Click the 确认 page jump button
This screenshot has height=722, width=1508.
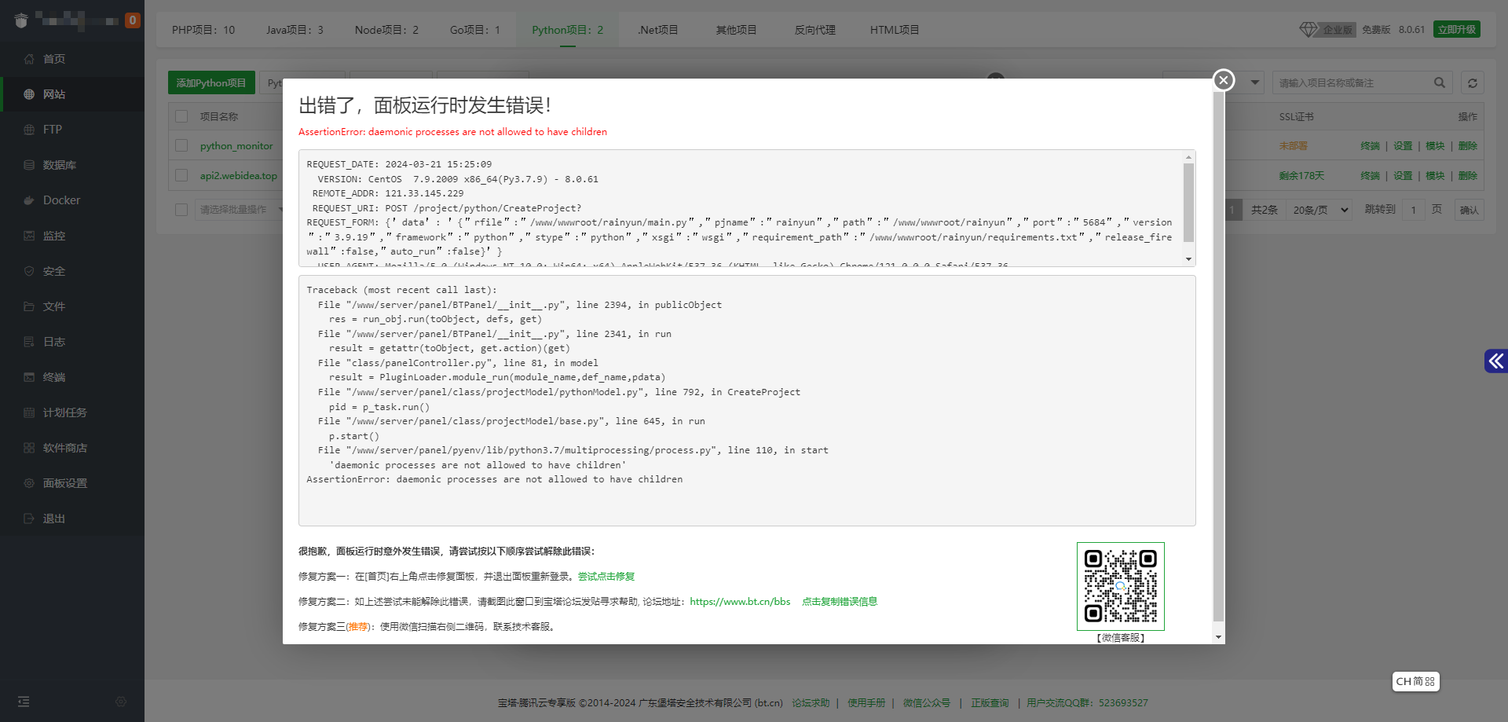click(x=1469, y=210)
